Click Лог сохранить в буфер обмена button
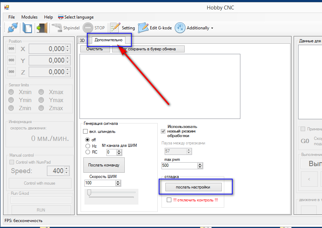 (x=148, y=49)
